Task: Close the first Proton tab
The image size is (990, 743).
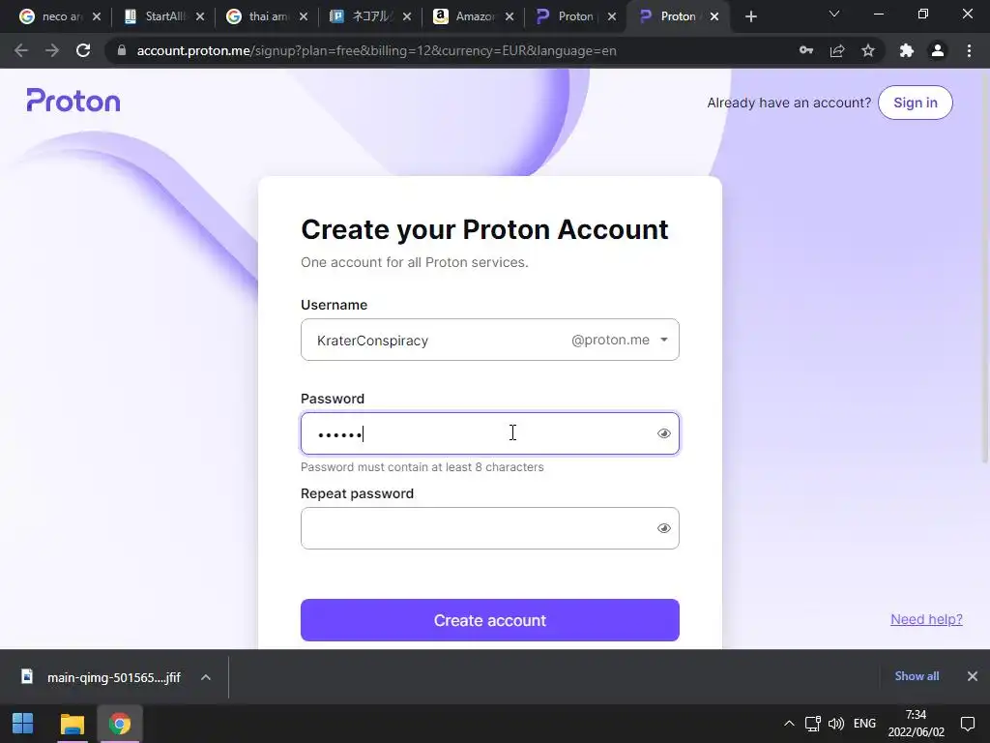Action: (612, 16)
